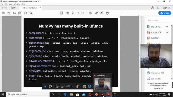This screenshot has width=173, height=97.
Task: Open the Find text search icon
Action: point(31,13)
